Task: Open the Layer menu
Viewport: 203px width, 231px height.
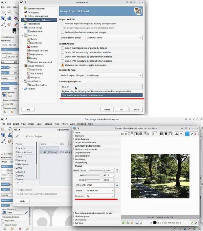Action: coord(40,124)
